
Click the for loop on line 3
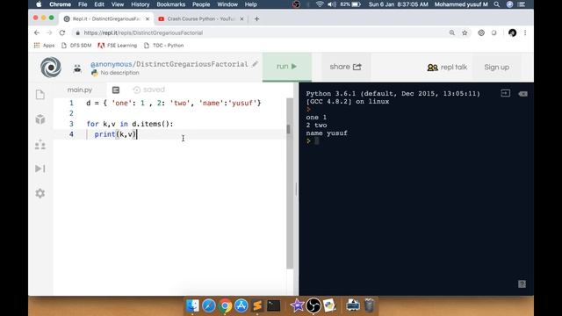(x=130, y=124)
